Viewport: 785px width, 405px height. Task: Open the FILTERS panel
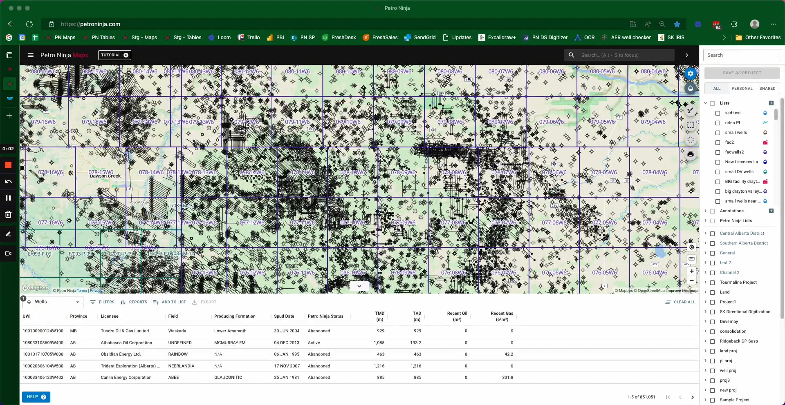(x=102, y=302)
